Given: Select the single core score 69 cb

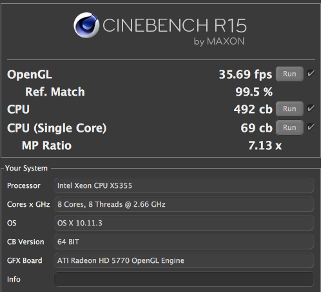Looking at the screenshot, I should click(x=257, y=128).
